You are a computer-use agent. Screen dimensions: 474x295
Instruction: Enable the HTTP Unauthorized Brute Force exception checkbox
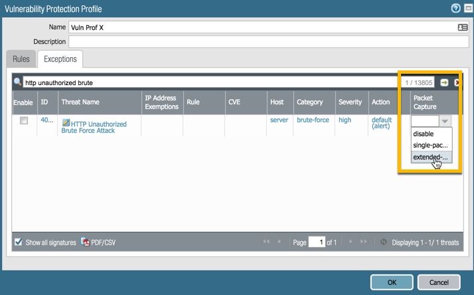click(x=24, y=121)
